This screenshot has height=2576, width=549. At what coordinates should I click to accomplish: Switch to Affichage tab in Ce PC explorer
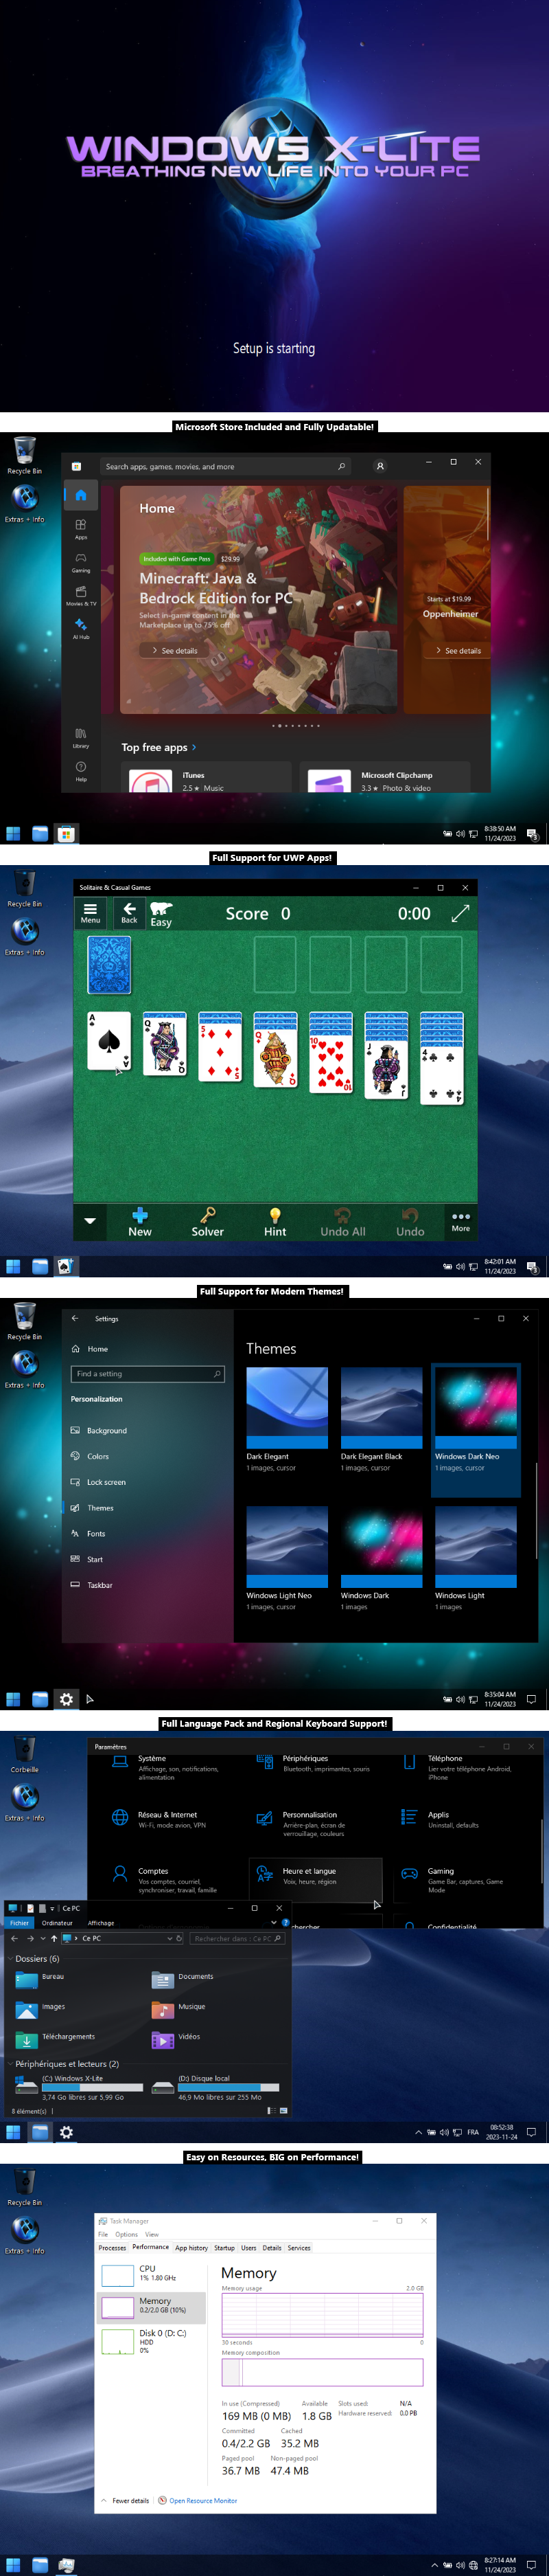tap(101, 1923)
